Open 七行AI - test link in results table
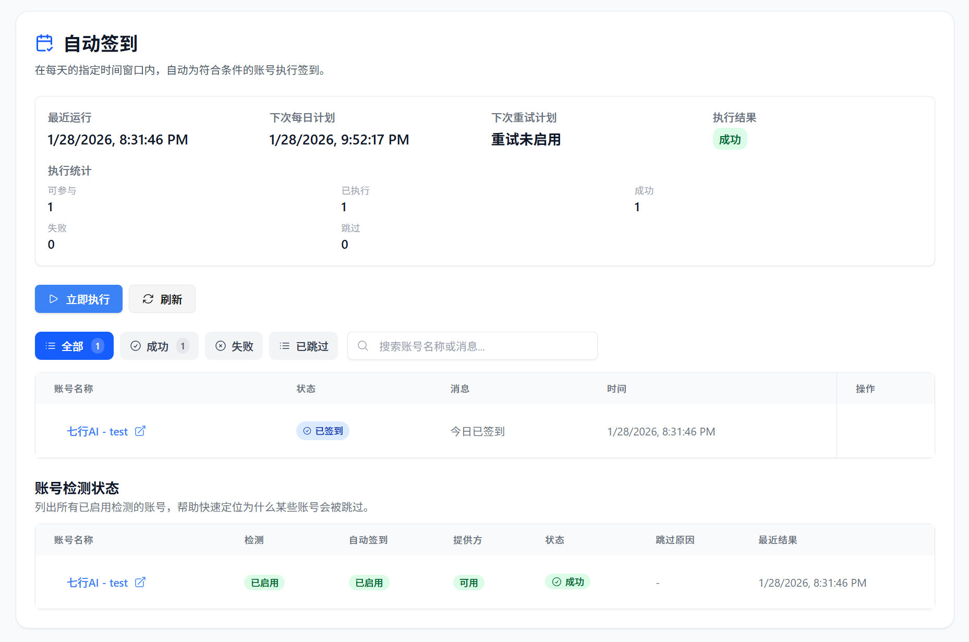The image size is (969, 642). (x=98, y=432)
